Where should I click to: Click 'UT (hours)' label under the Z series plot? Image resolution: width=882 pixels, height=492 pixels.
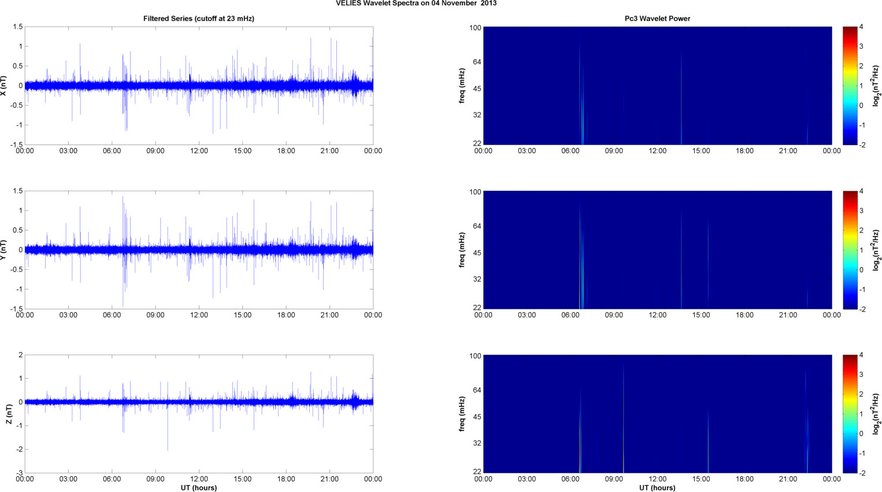tap(199, 488)
